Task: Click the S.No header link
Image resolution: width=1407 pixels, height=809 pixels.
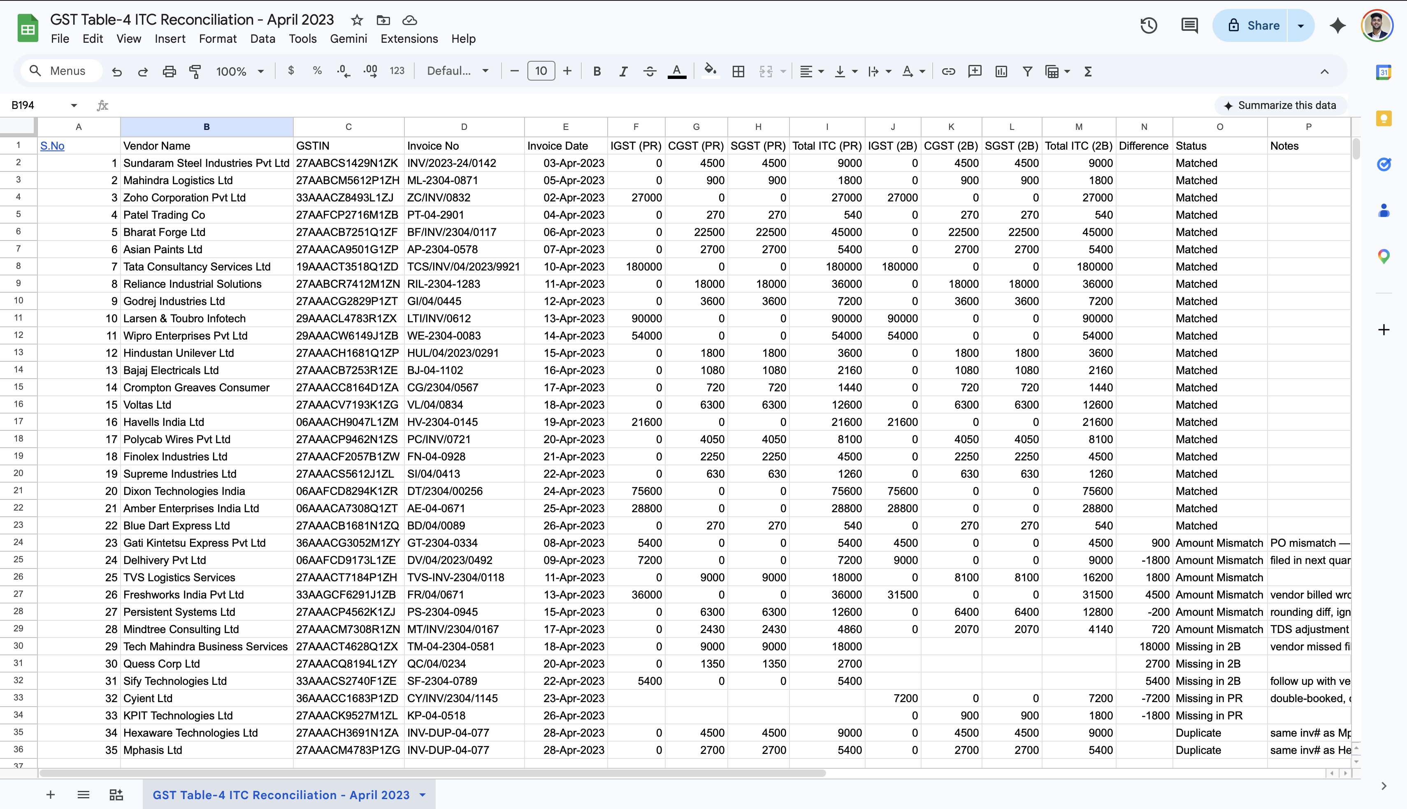Action: click(x=52, y=146)
